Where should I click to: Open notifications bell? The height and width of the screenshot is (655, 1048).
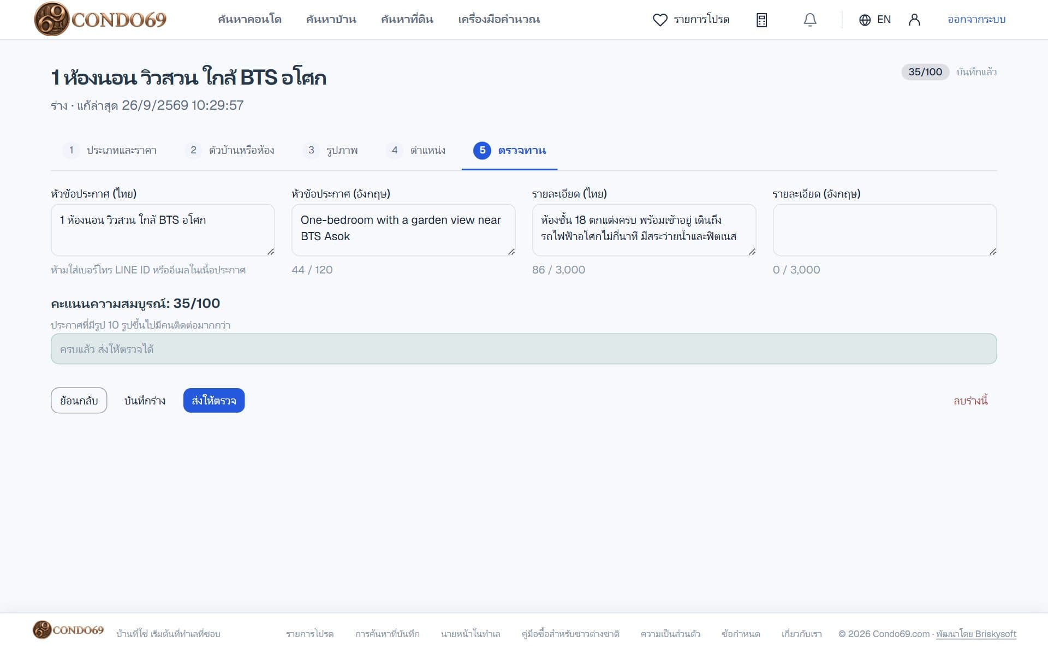(x=810, y=20)
